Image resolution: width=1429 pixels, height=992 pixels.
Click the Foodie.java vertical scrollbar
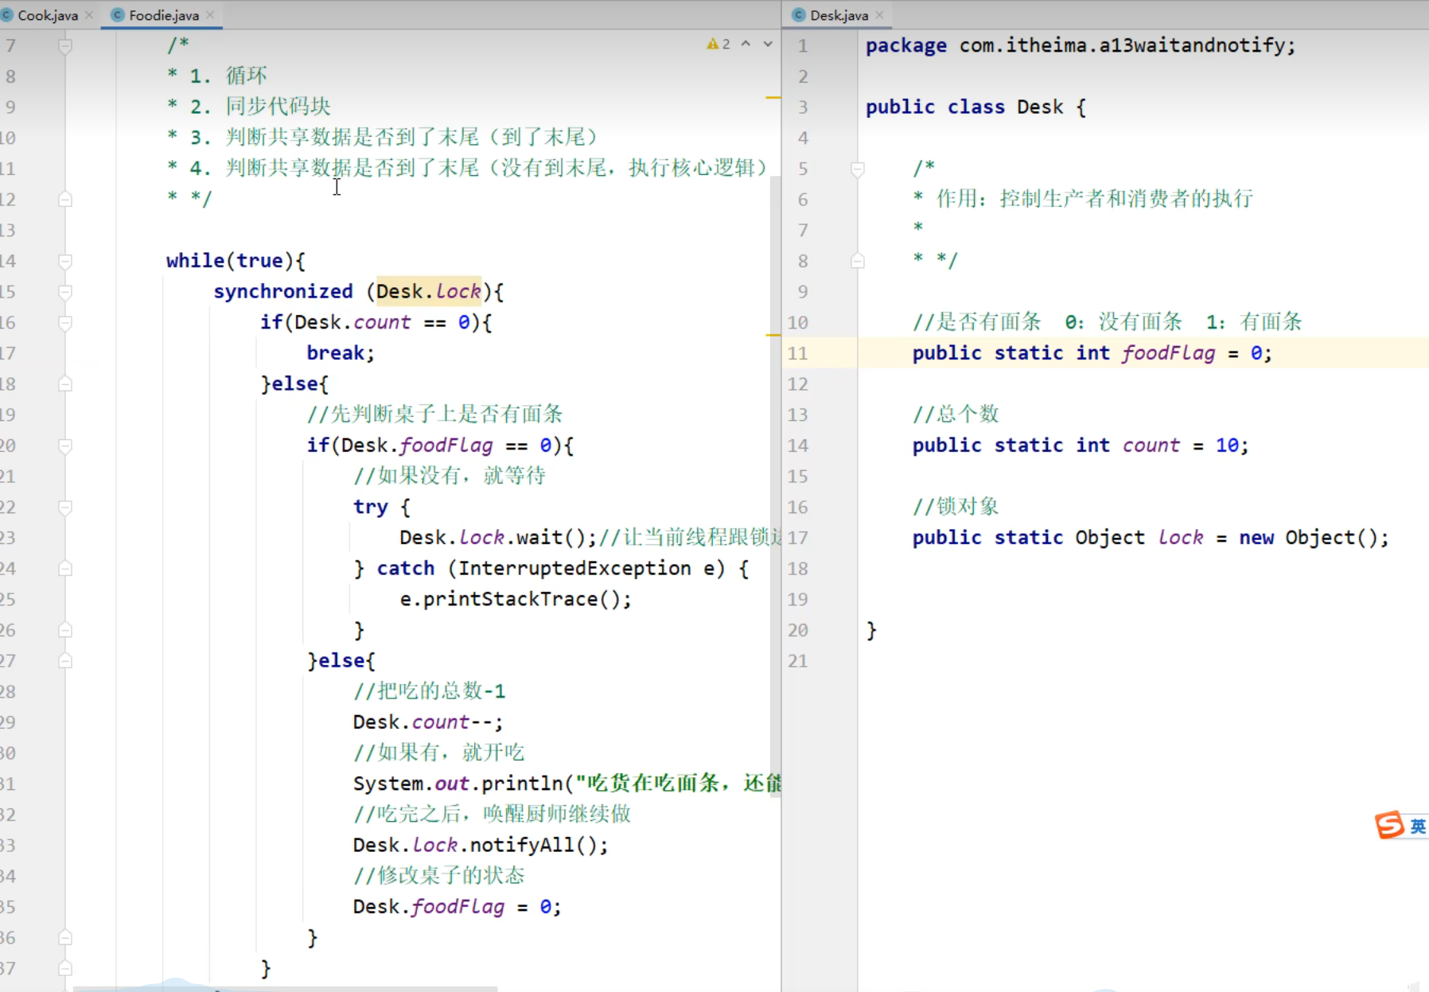pos(775,477)
